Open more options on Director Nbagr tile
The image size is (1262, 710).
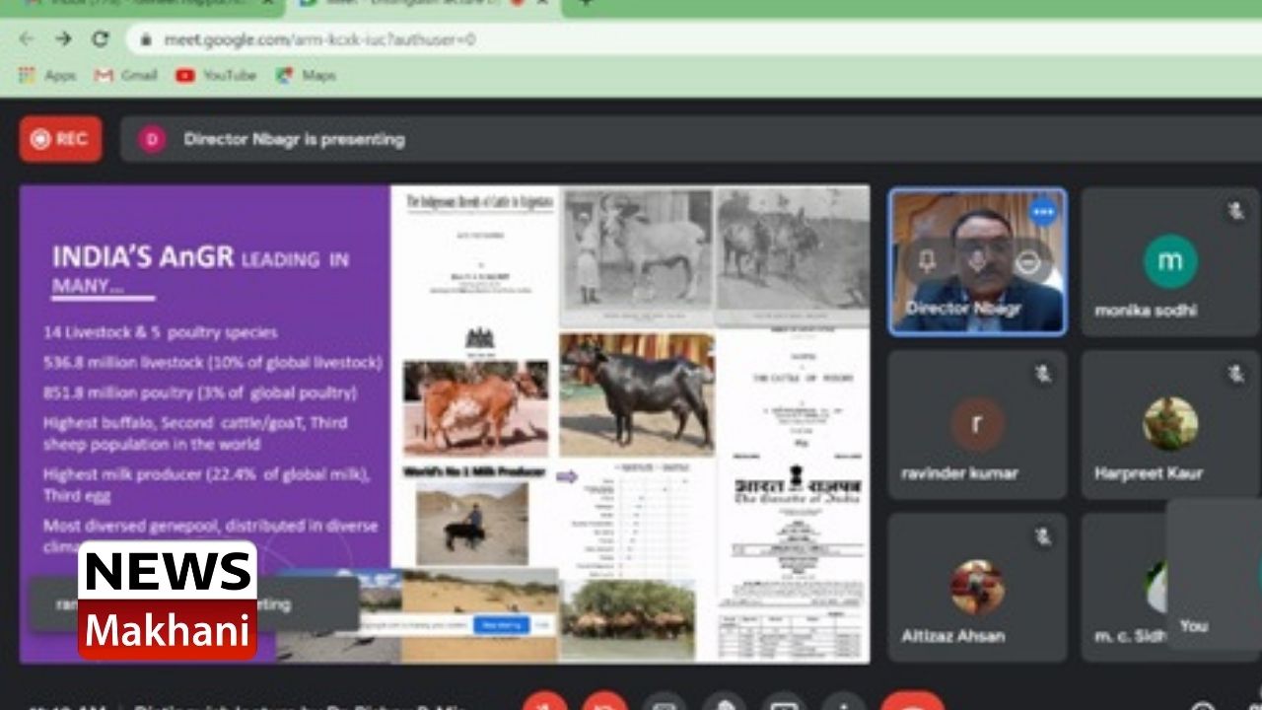(x=1042, y=211)
